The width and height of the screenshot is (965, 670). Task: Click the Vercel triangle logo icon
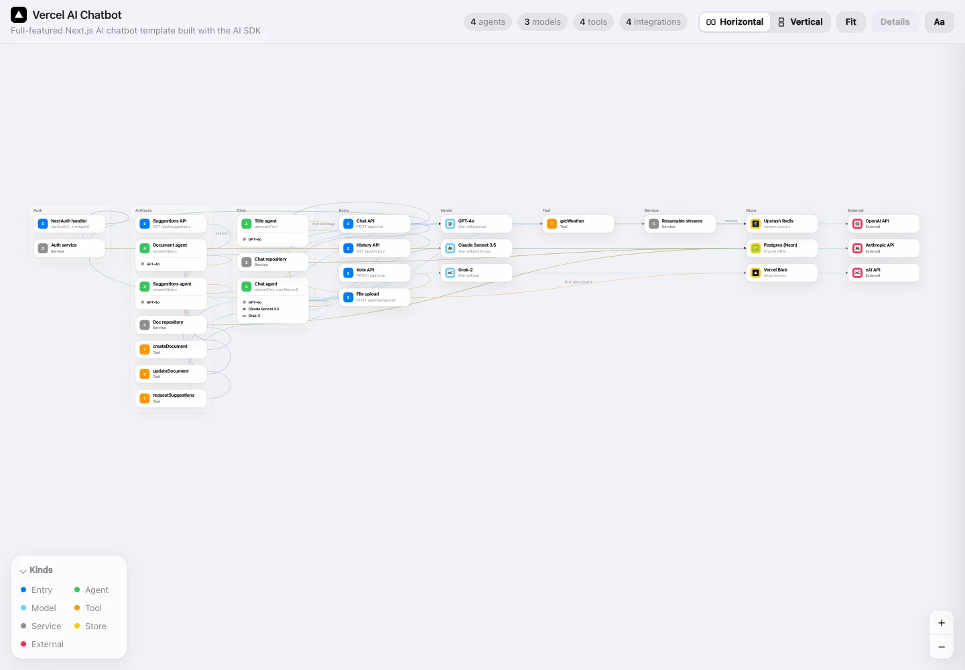tap(19, 15)
